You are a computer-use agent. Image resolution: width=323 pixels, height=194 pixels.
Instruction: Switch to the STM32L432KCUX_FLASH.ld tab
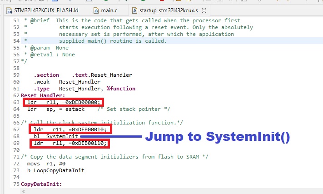pyautogui.click(x=42, y=10)
